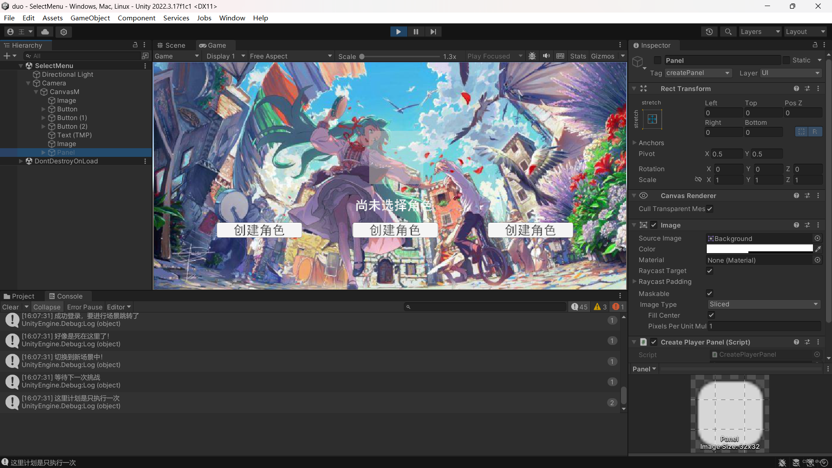Mute game audio in the Game view toolbar

tap(546, 55)
